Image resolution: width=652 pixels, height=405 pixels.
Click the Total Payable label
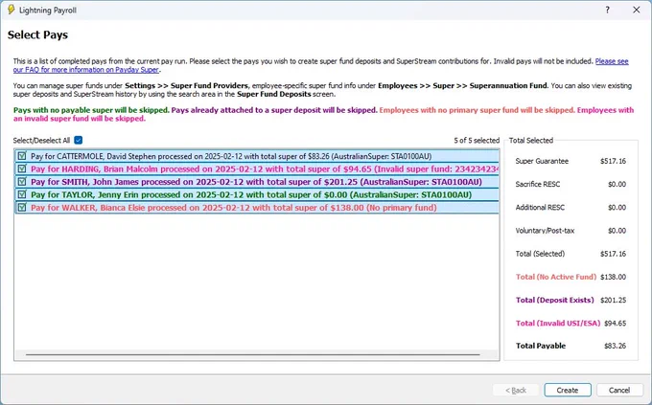click(x=541, y=346)
